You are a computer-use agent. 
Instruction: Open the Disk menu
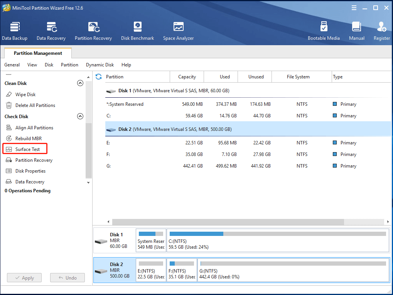pos(49,65)
